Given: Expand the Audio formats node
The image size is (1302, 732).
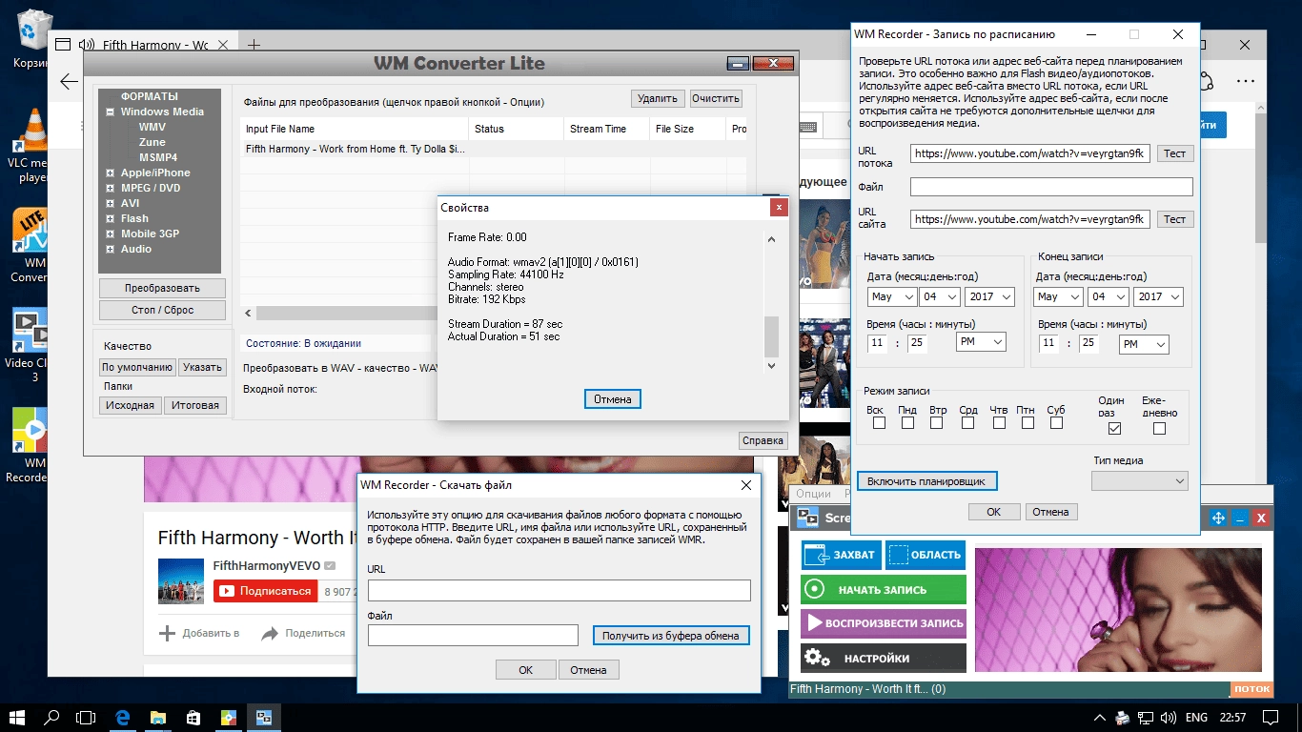Looking at the screenshot, I should coord(111,249).
